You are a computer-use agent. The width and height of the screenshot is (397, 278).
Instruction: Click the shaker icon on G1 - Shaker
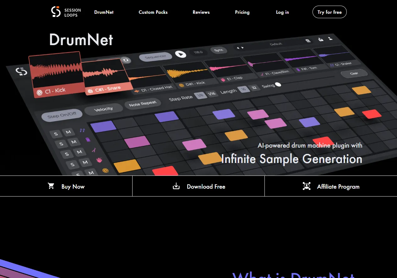(x=332, y=66)
